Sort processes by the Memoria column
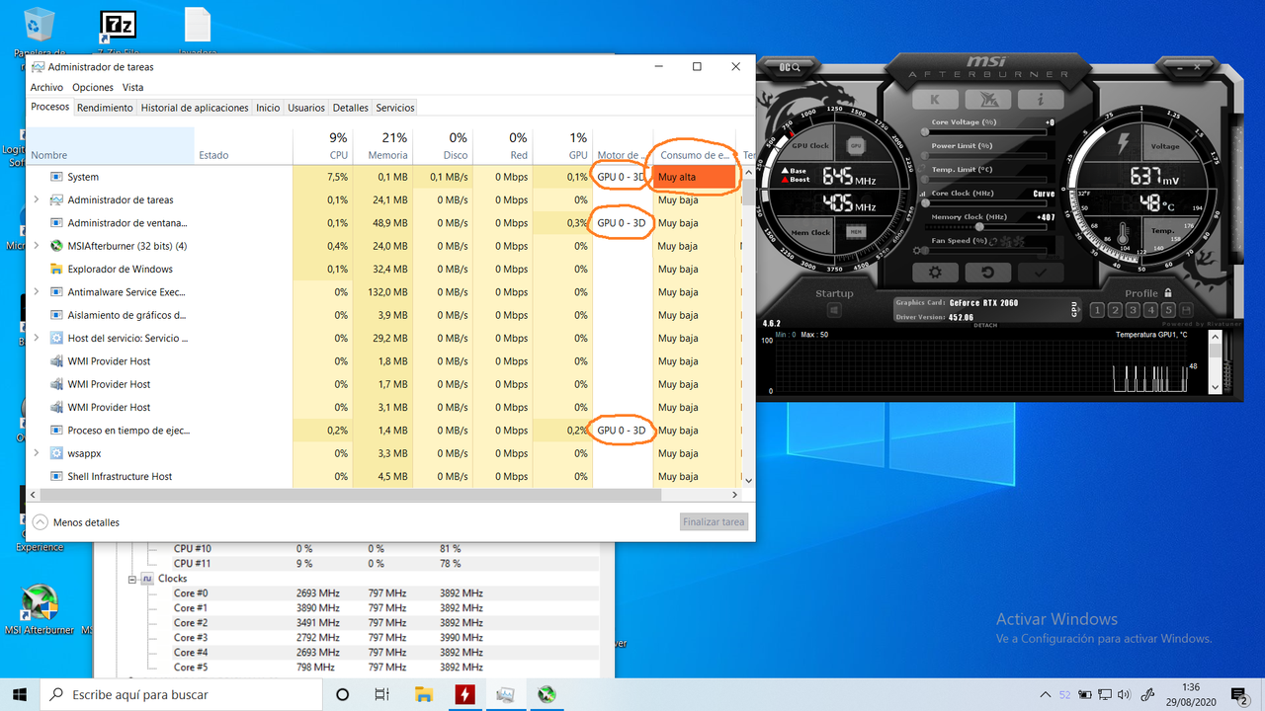The image size is (1265, 711). coord(382,145)
